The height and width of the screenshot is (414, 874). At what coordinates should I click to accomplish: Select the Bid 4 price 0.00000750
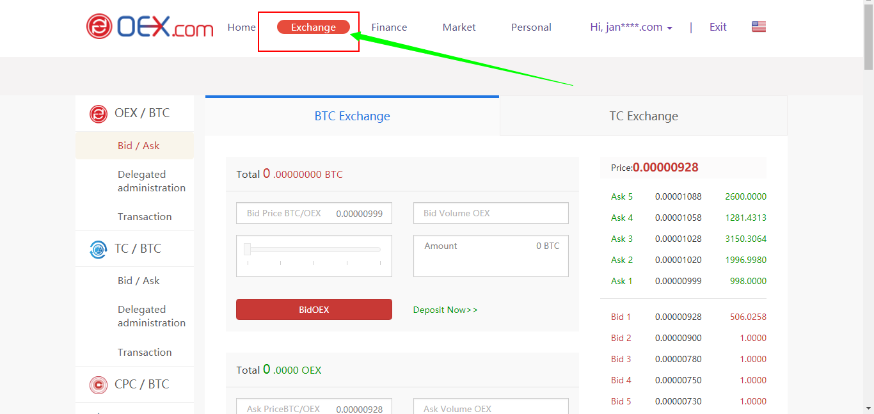tap(678, 380)
